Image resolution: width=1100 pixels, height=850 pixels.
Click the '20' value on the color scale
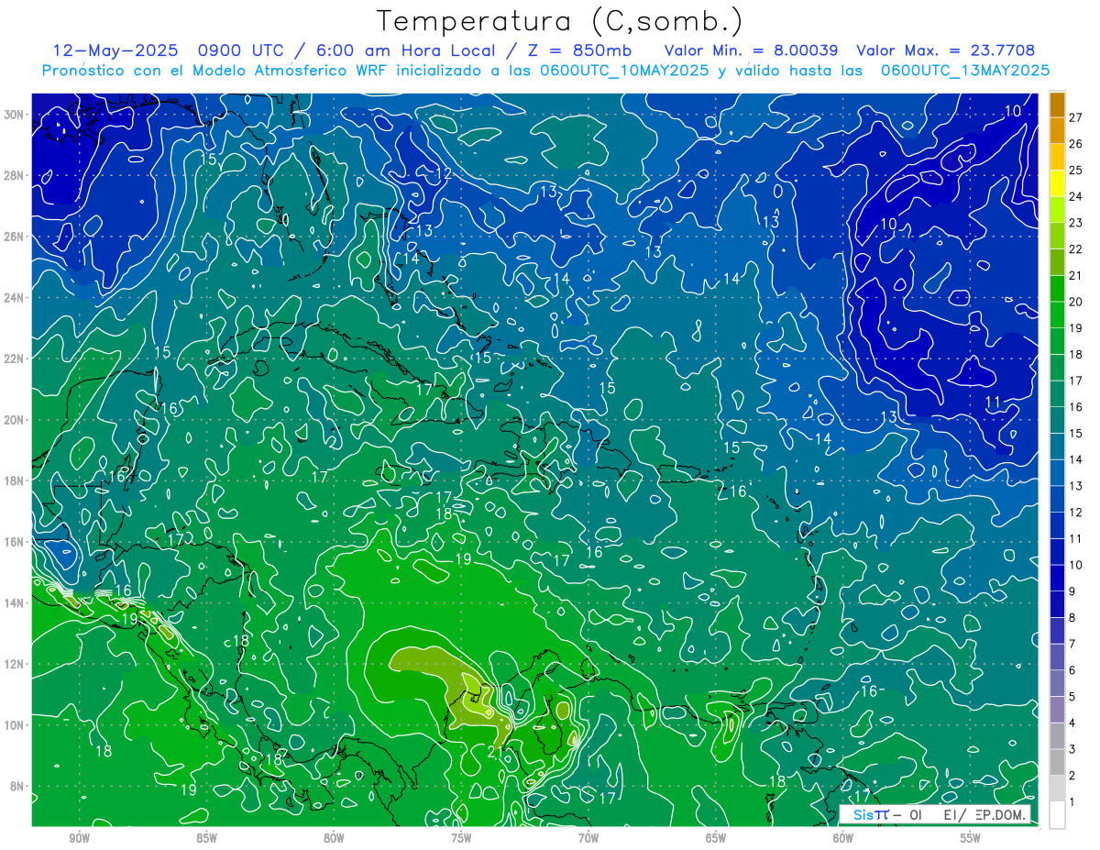pyautogui.click(x=1076, y=301)
